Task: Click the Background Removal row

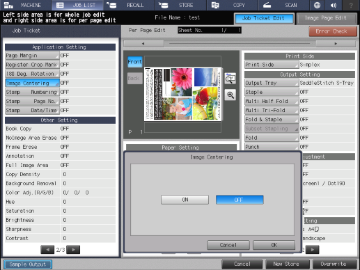Action: pyautogui.click(x=60, y=183)
